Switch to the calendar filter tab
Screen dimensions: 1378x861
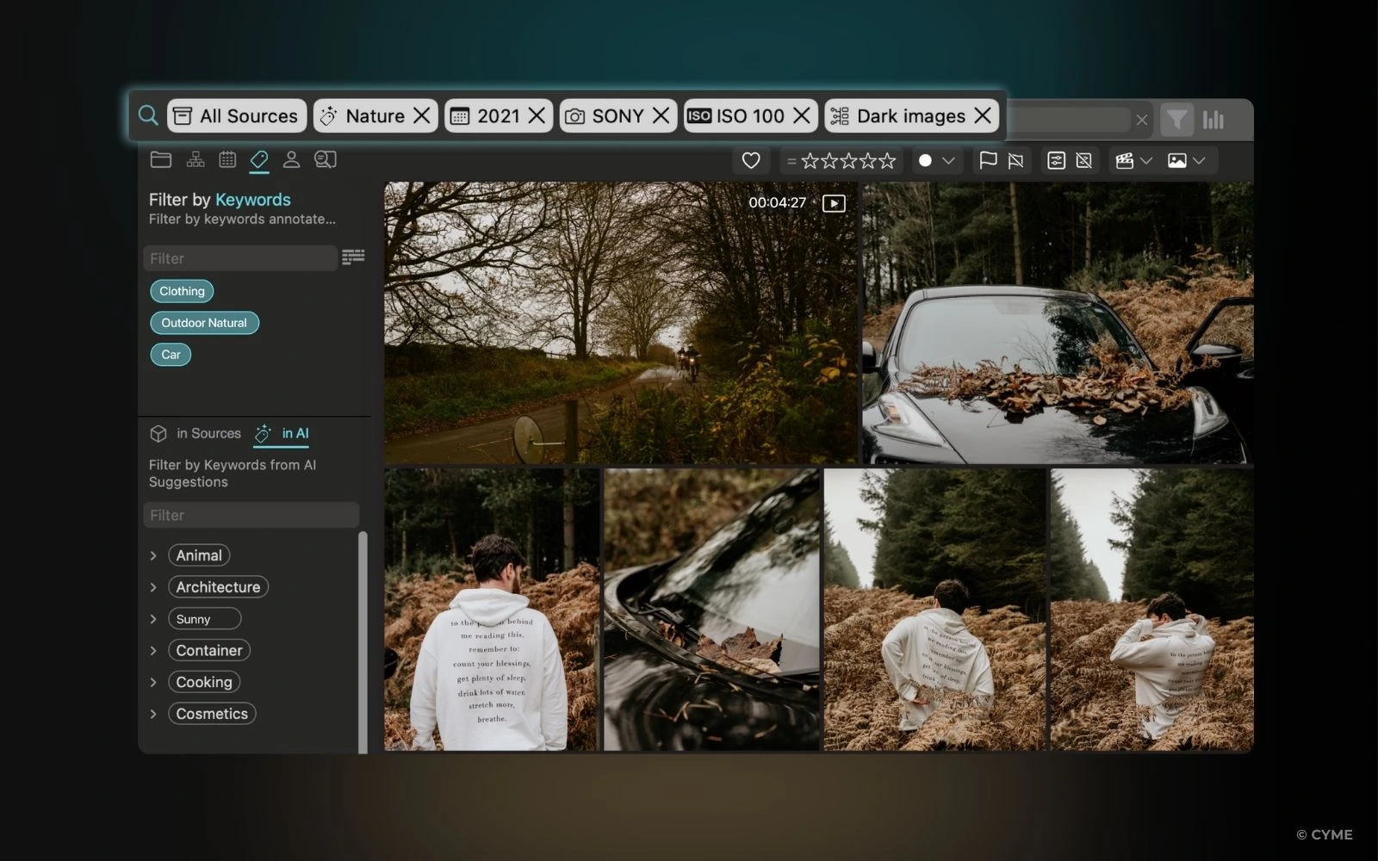coord(227,159)
